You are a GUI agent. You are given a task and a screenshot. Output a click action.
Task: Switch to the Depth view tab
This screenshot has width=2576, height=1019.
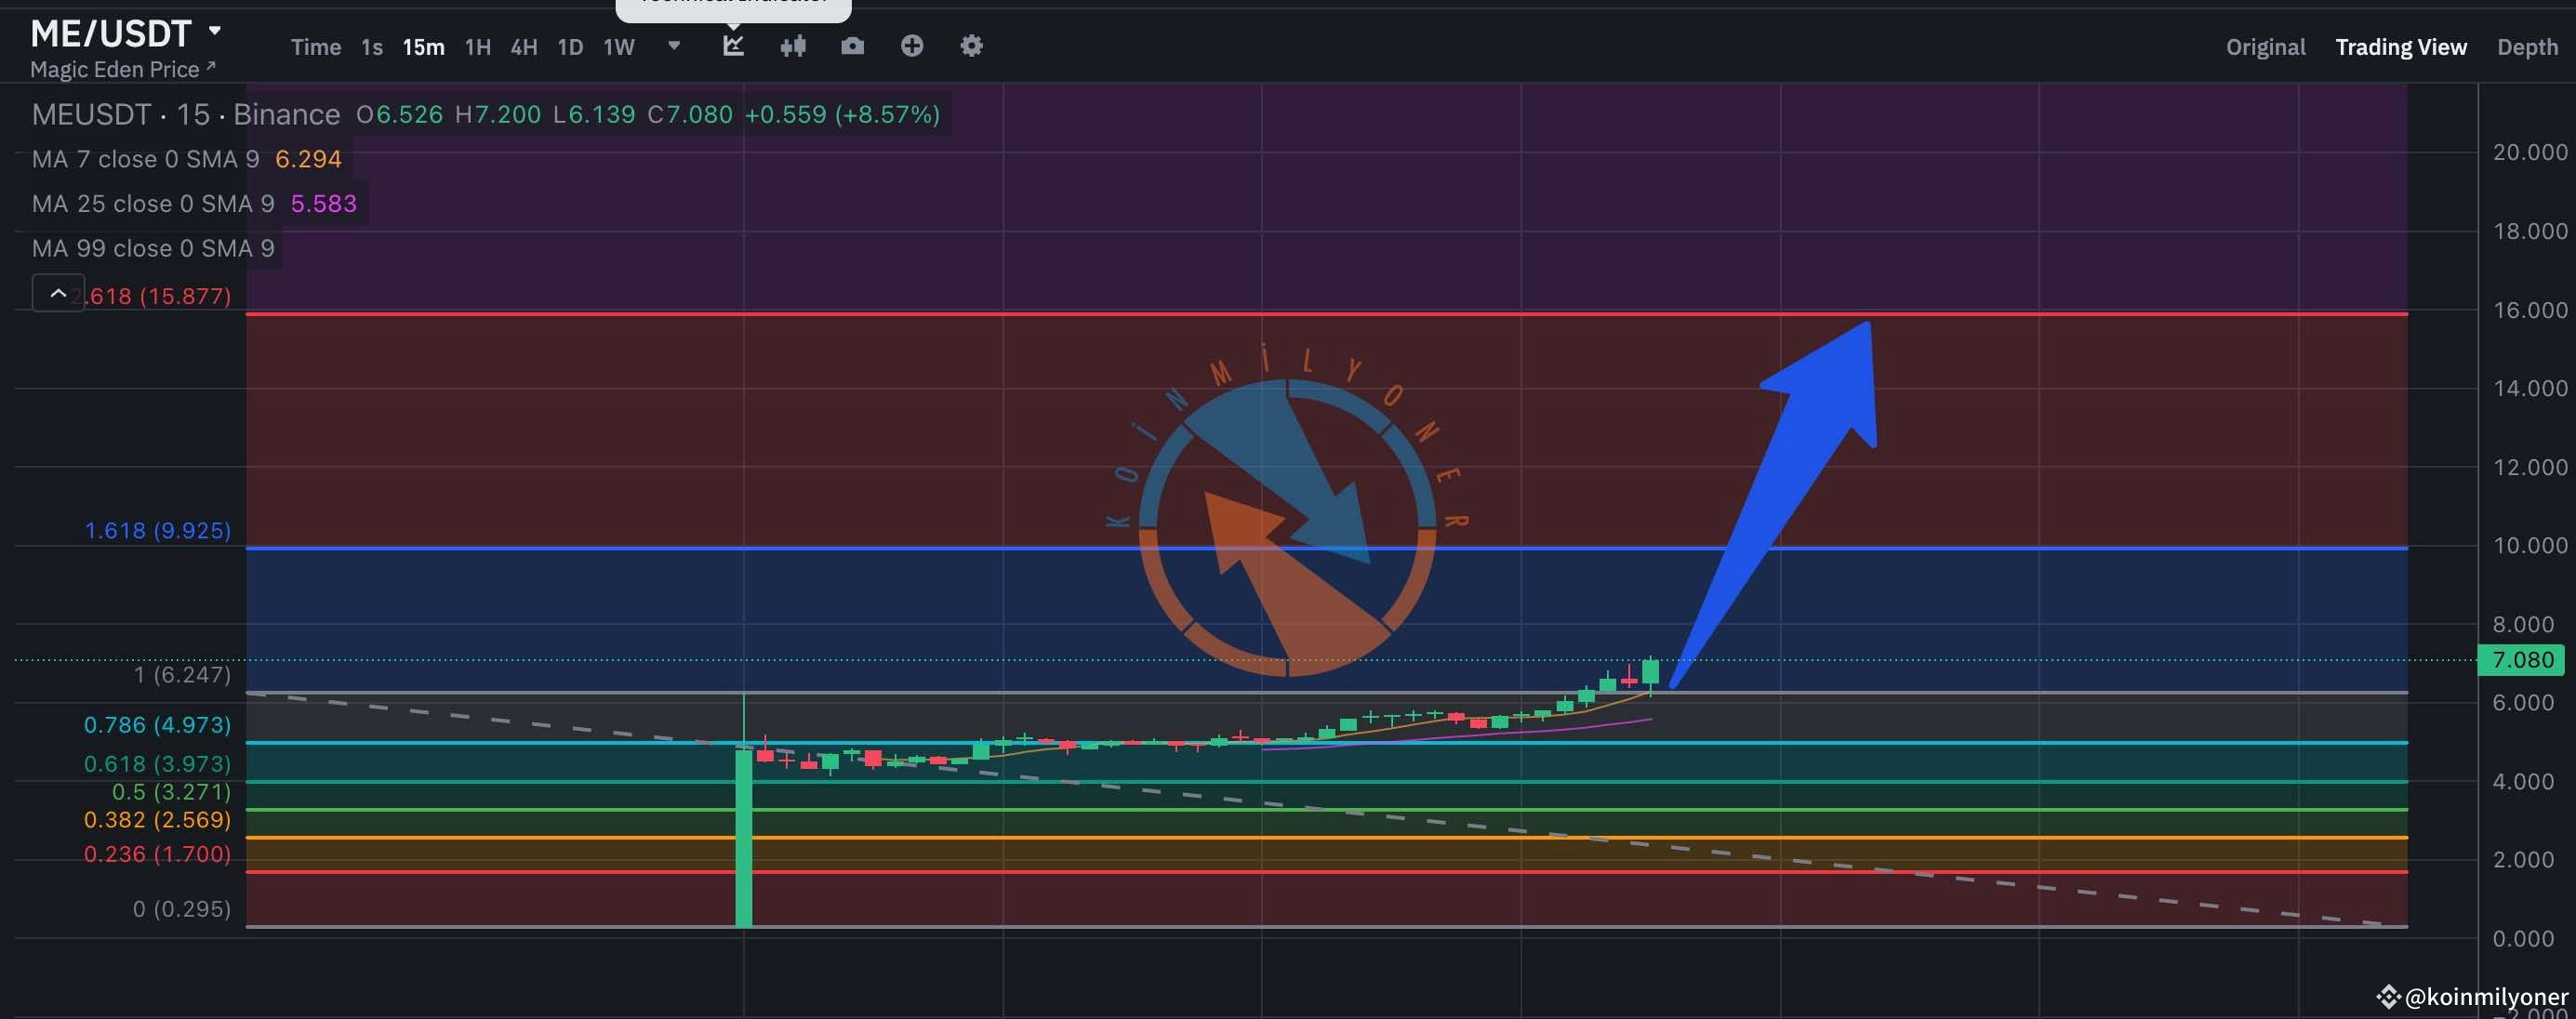point(2527,46)
